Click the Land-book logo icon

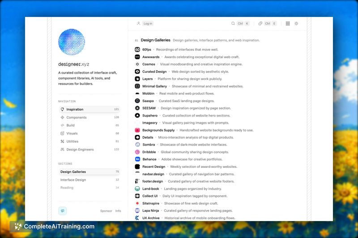tap(137, 188)
